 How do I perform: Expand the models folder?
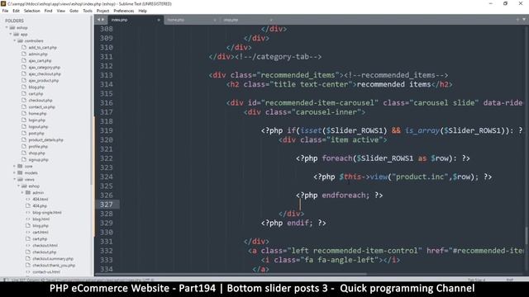pyautogui.click(x=15, y=172)
